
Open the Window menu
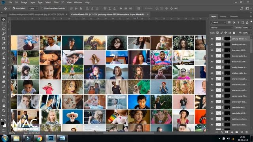click(78, 2)
